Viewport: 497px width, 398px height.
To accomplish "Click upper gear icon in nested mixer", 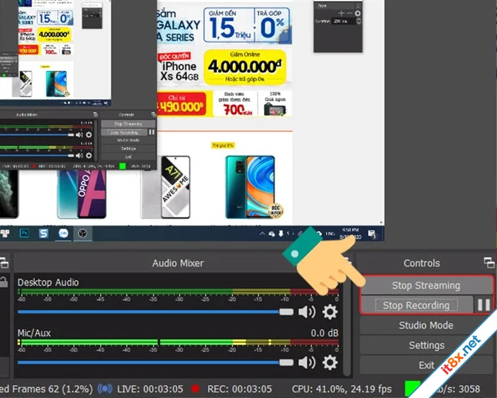I will pos(89,135).
